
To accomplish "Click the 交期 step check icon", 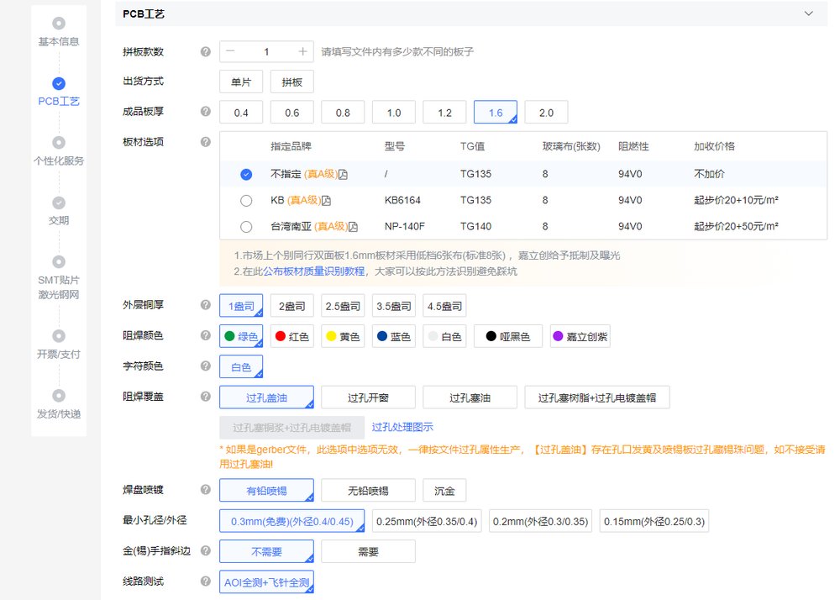I will tap(59, 203).
